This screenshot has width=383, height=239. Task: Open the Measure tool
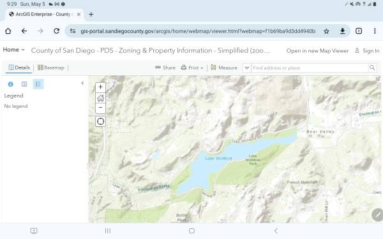pos(224,68)
